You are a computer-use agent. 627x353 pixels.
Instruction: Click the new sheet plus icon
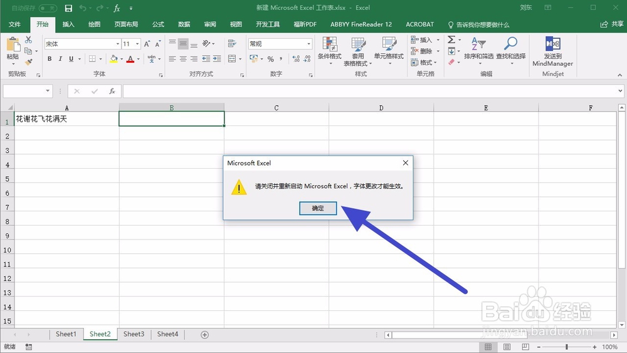pyautogui.click(x=205, y=335)
